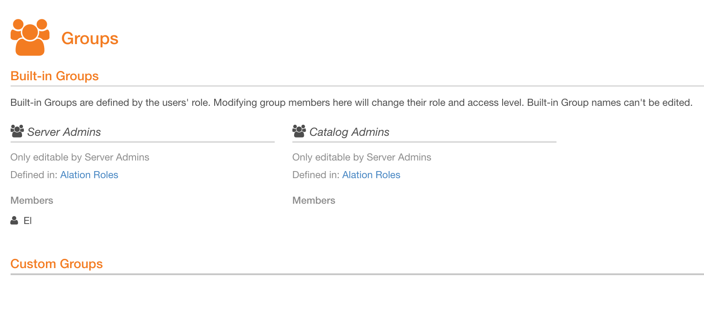Click the Catalog Admins group icon

pos(299,131)
